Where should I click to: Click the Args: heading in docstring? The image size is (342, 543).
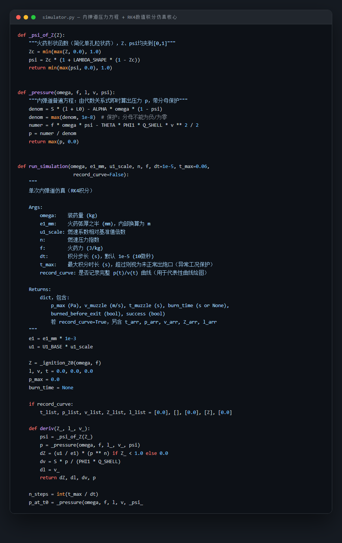coord(36,207)
